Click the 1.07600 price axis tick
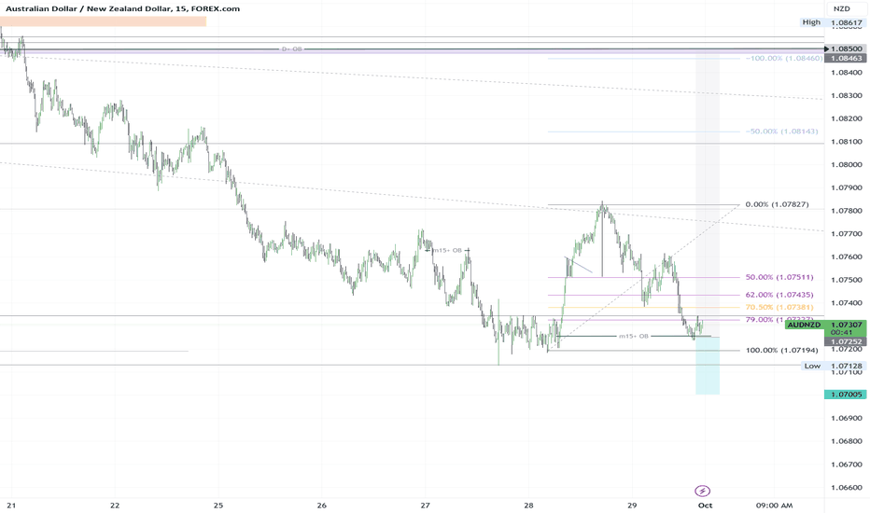The height and width of the screenshot is (513, 870). [847, 256]
